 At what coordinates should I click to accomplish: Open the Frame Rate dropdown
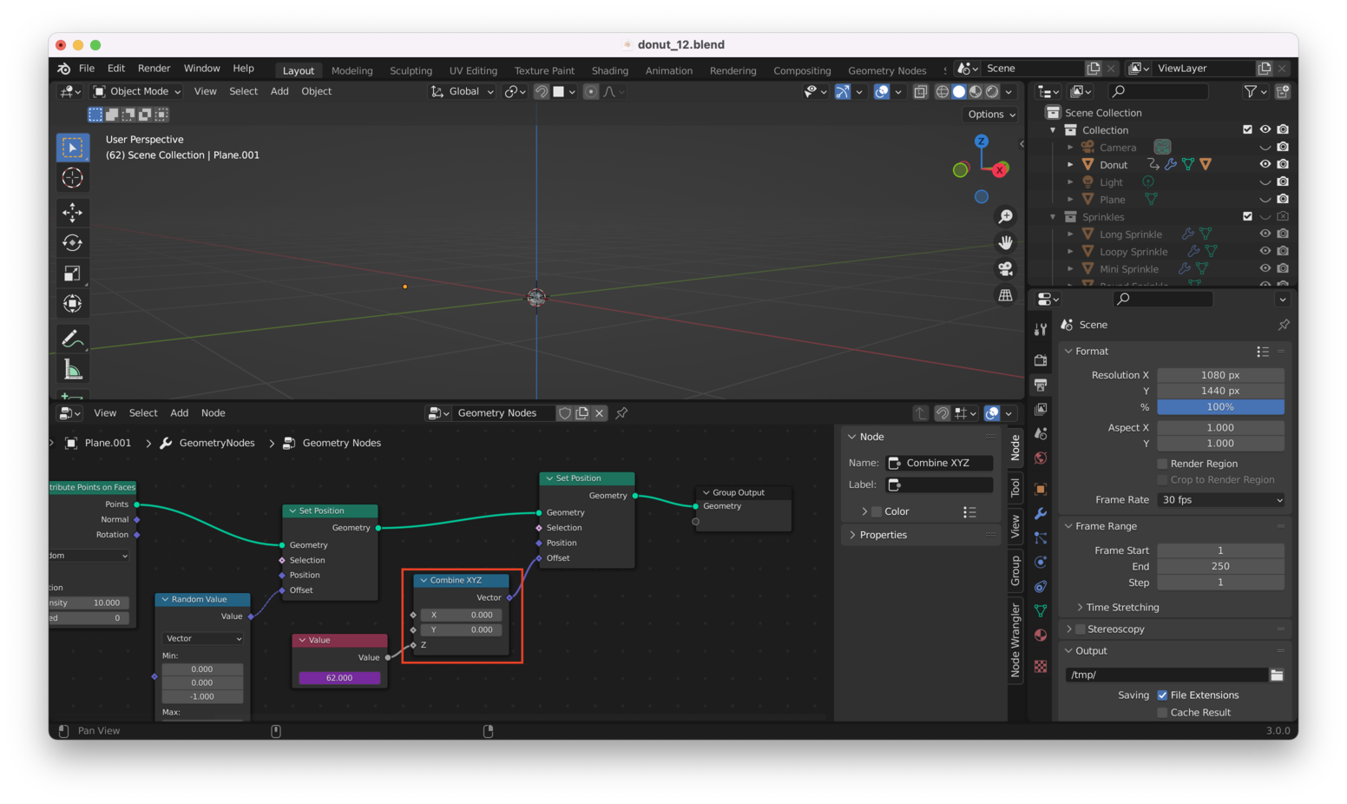[x=1220, y=500]
